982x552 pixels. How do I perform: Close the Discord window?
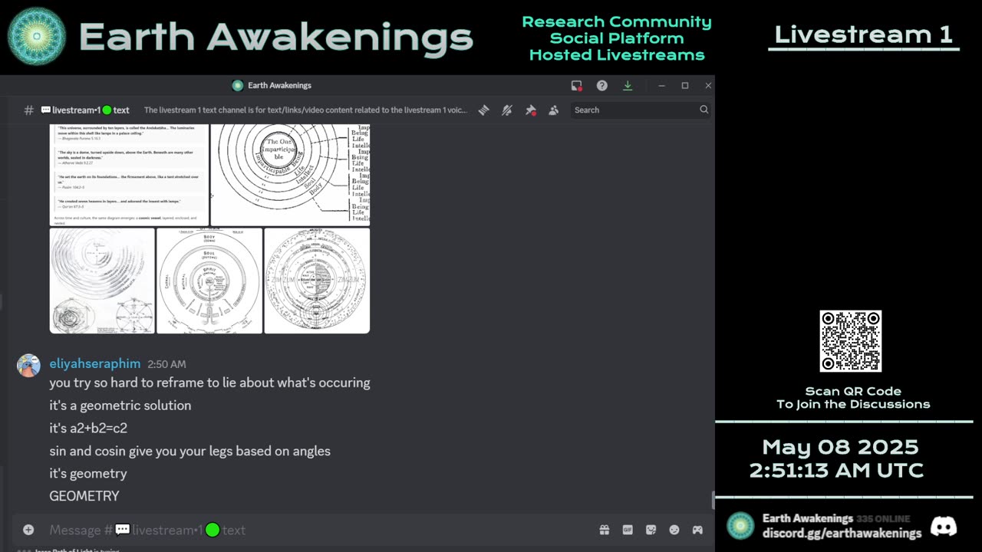click(708, 85)
